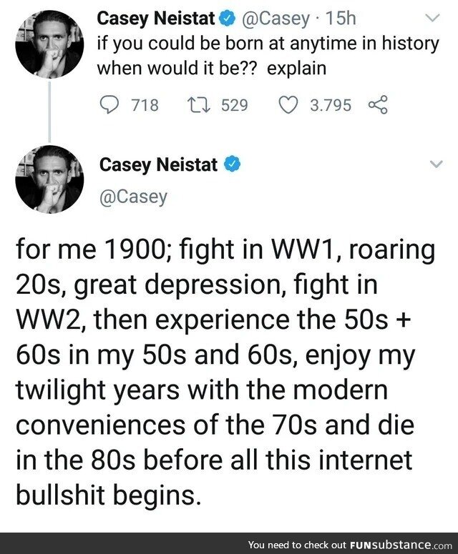Open the top tweet's profile picture
This screenshot has width=458, height=554.
click(49, 43)
